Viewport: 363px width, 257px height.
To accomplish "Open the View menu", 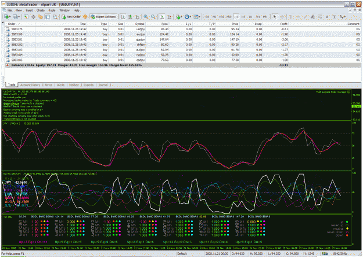I will coord(19,10).
